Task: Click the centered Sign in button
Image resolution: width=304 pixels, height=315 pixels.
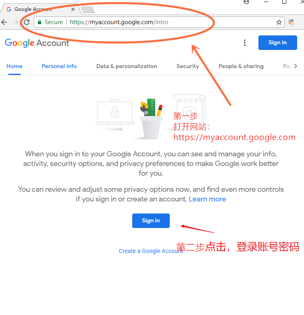Action: (151, 221)
